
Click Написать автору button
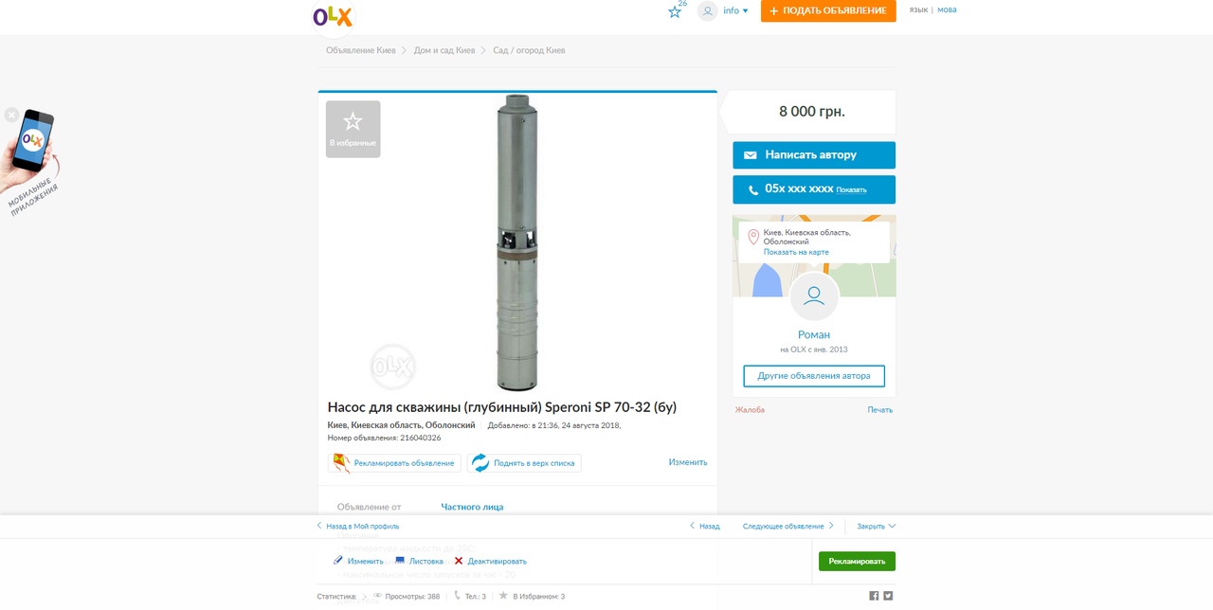(x=814, y=154)
